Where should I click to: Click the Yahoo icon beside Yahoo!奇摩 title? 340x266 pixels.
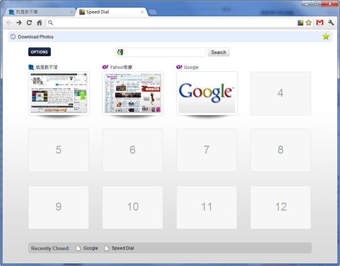click(x=105, y=67)
